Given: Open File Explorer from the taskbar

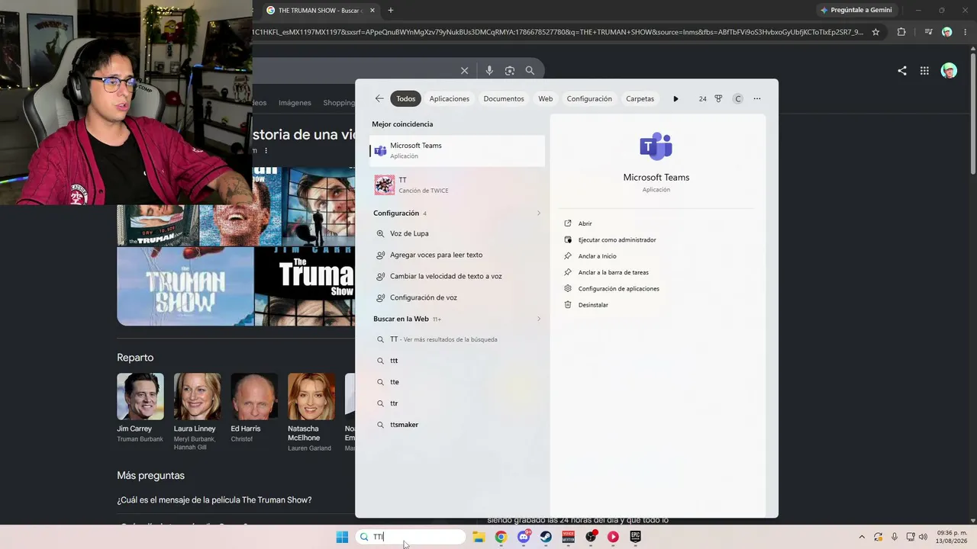Looking at the screenshot, I should click(x=479, y=537).
